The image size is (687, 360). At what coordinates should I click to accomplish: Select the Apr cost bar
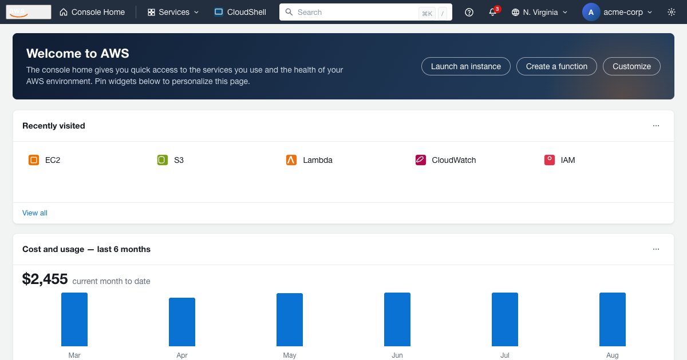pos(182,322)
